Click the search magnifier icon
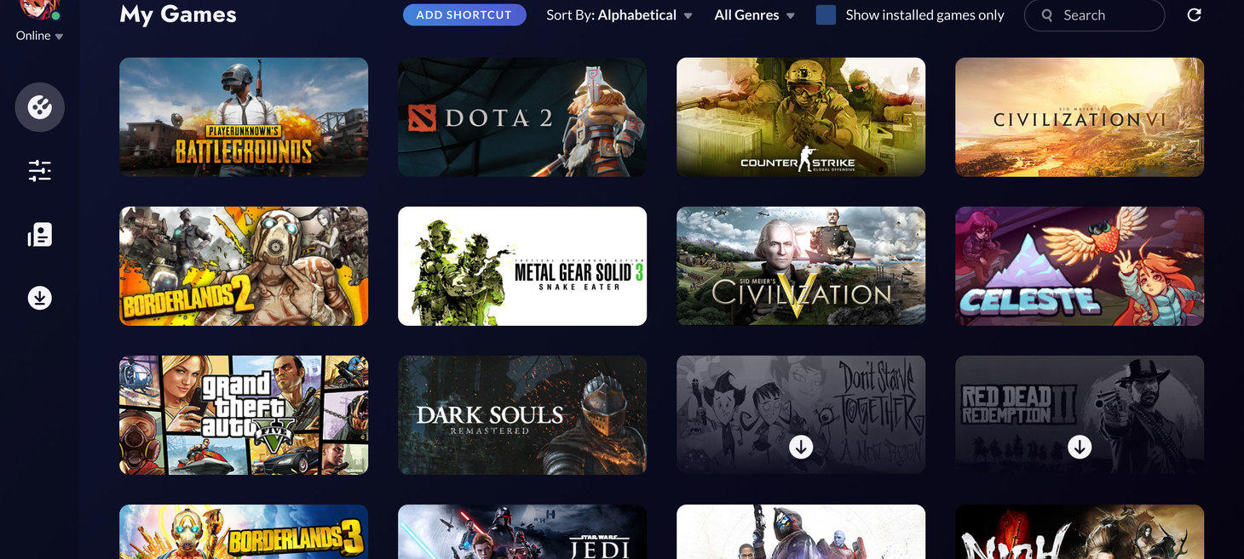This screenshot has width=1244, height=559. (x=1047, y=15)
